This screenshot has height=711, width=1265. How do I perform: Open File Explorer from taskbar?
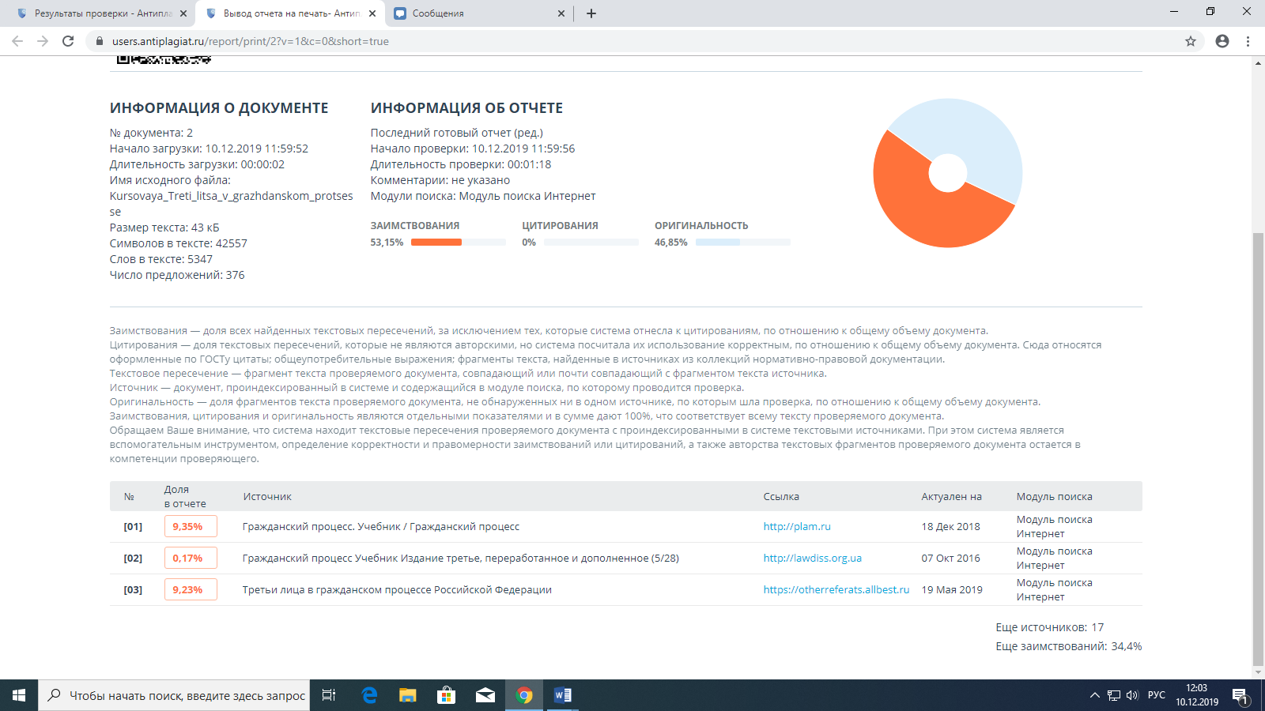[407, 695]
